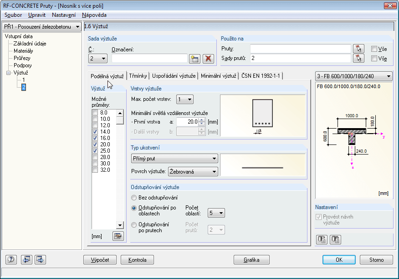Toggle the 8.0 diameter checkbox
Image resolution: width=399 pixels, height=279 pixels.
tap(95, 112)
